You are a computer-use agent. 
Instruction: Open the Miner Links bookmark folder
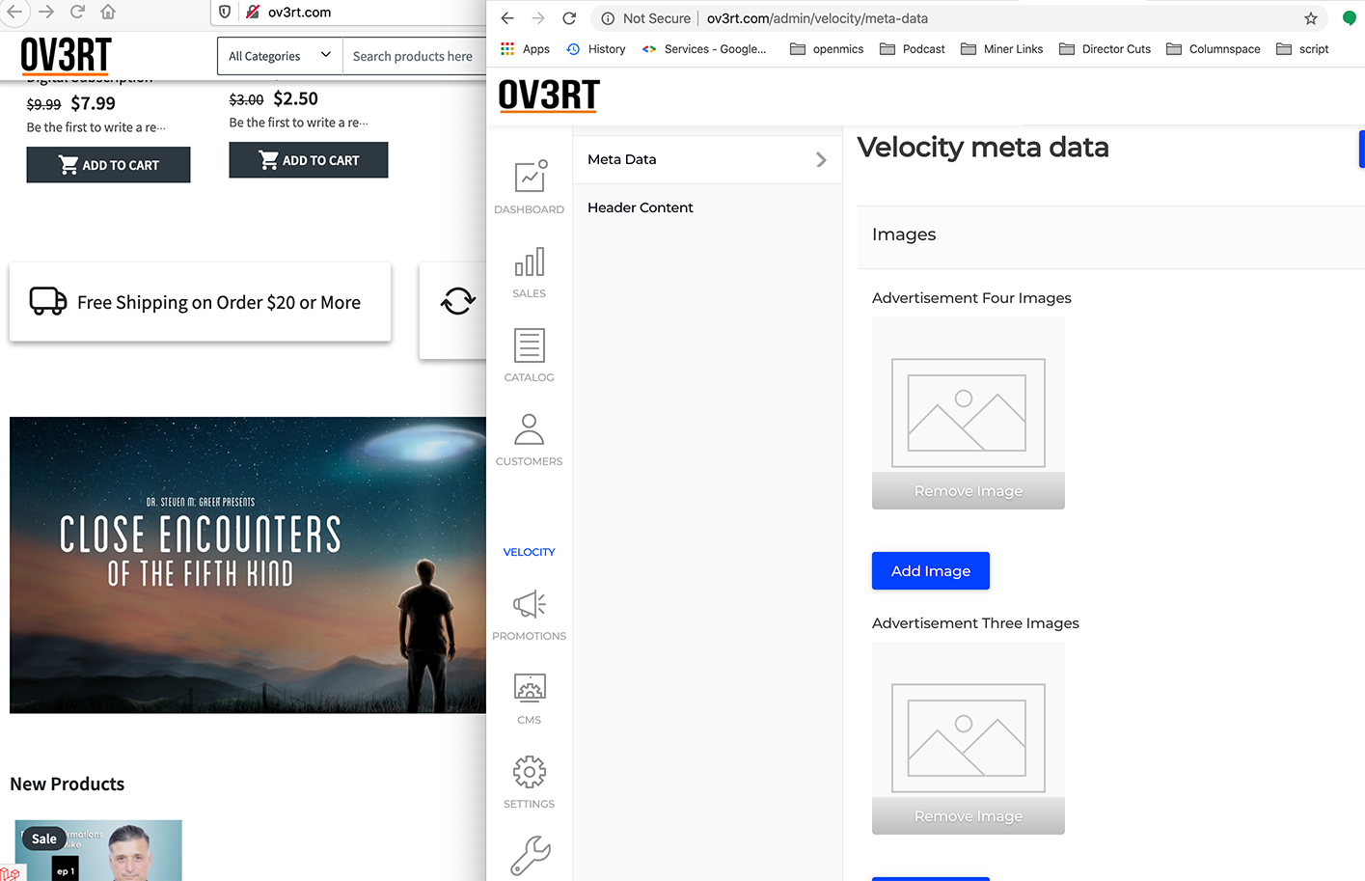tap(1001, 49)
